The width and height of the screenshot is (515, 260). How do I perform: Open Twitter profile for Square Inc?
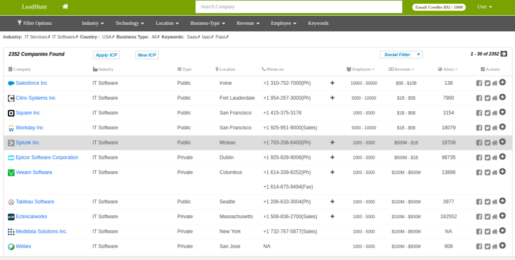point(487,113)
